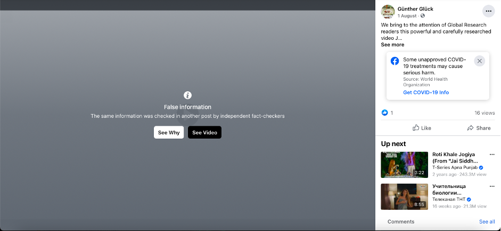Click Günther Glück's profile picture

coord(388,12)
